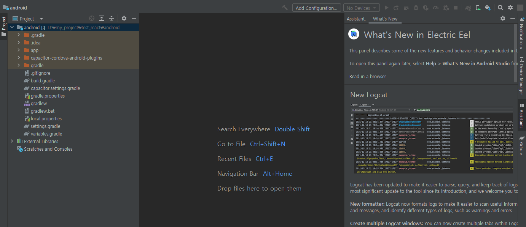
Task: Toggle the Device Manager side tab
Action: (522, 76)
